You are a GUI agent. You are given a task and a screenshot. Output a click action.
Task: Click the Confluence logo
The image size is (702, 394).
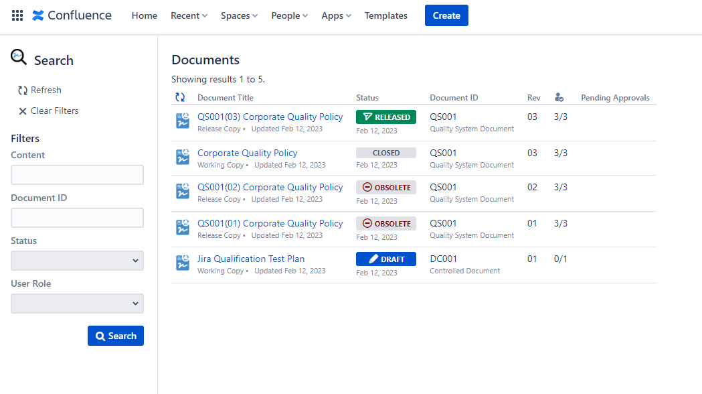tap(72, 15)
